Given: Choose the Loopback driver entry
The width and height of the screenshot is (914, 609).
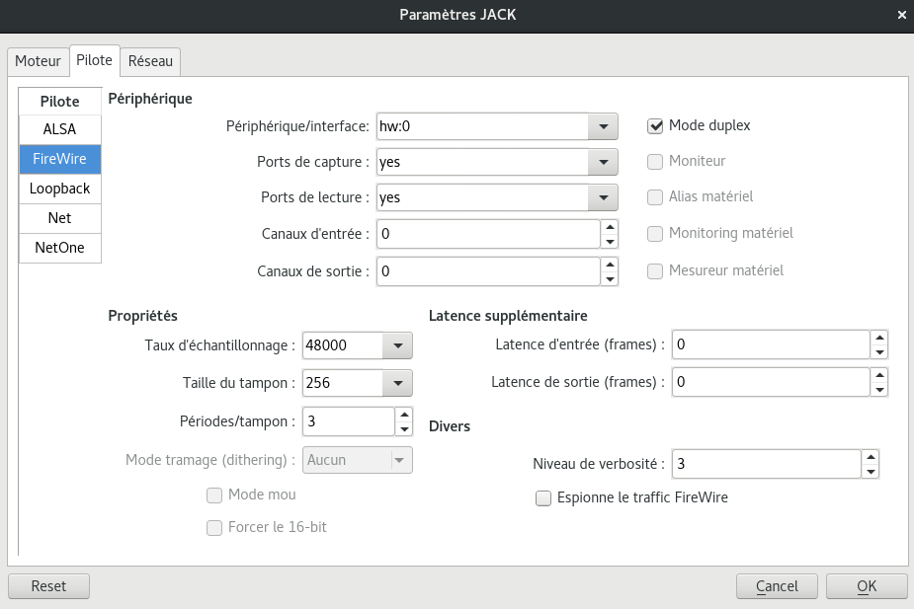Looking at the screenshot, I should (x=59, y=189).
